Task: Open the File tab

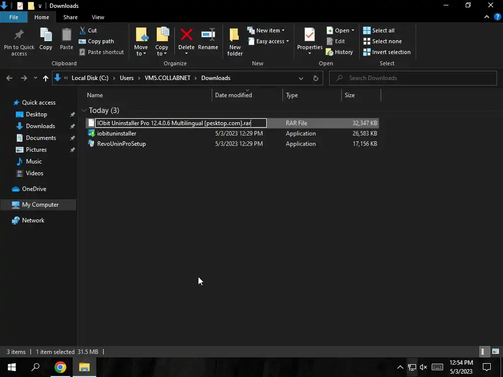Action: [14, 17]
